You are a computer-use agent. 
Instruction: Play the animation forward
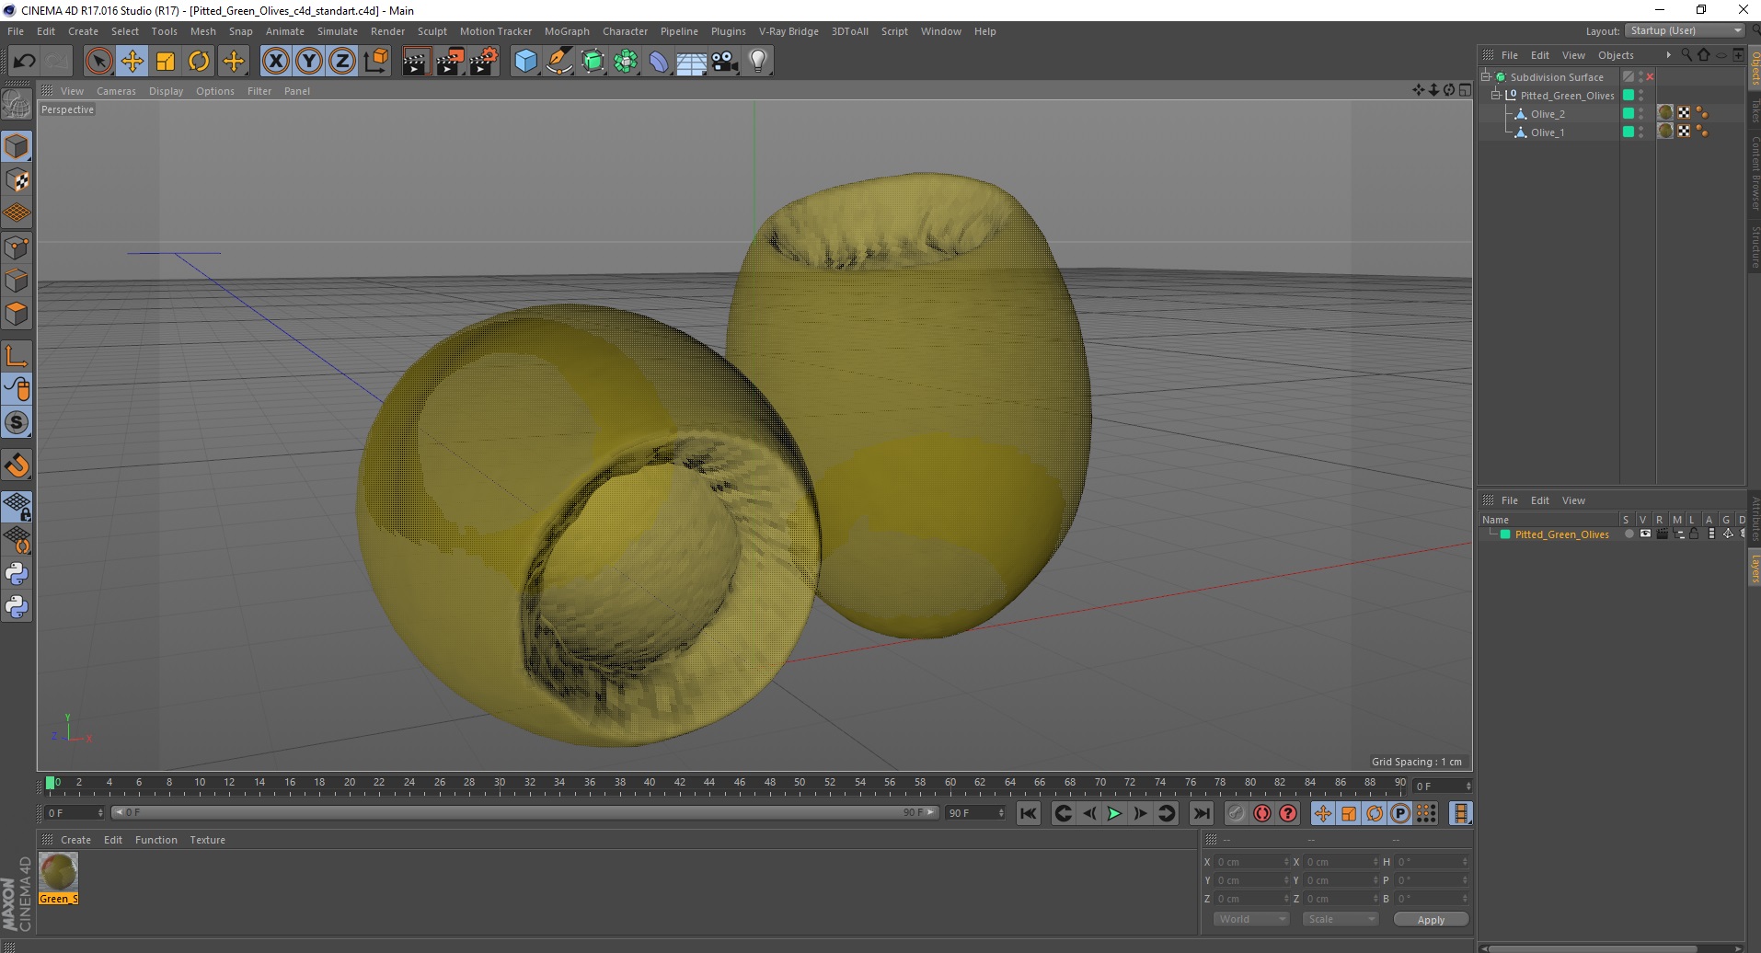click(1114, 813)
